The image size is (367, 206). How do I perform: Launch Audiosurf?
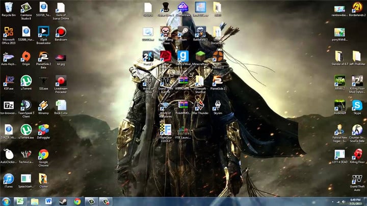click(339, 107)
